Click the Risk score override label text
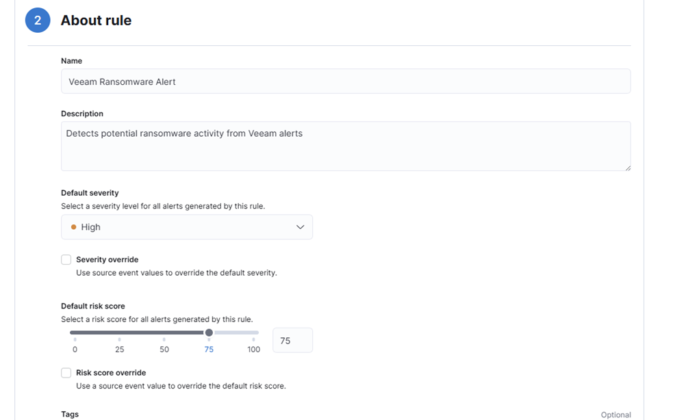699x420 pixels. click(111, 373)
